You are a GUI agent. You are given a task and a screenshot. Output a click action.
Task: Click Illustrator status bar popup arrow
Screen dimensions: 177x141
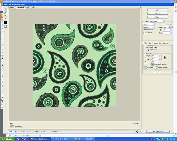click(x=38, y=136)
